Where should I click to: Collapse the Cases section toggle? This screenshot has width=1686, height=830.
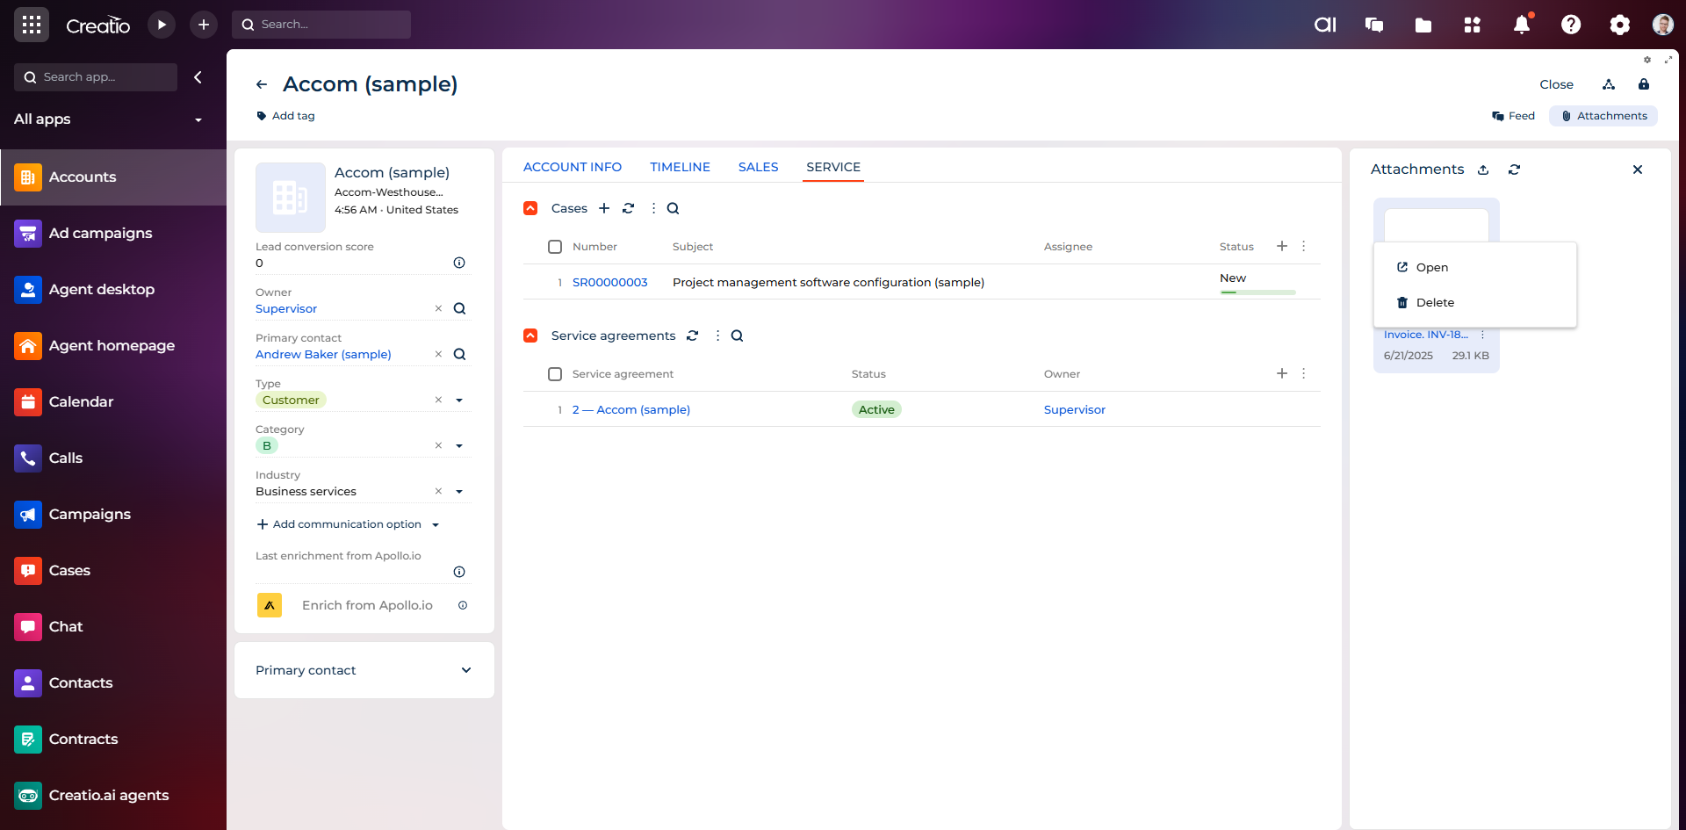click(x=530, y=208)
